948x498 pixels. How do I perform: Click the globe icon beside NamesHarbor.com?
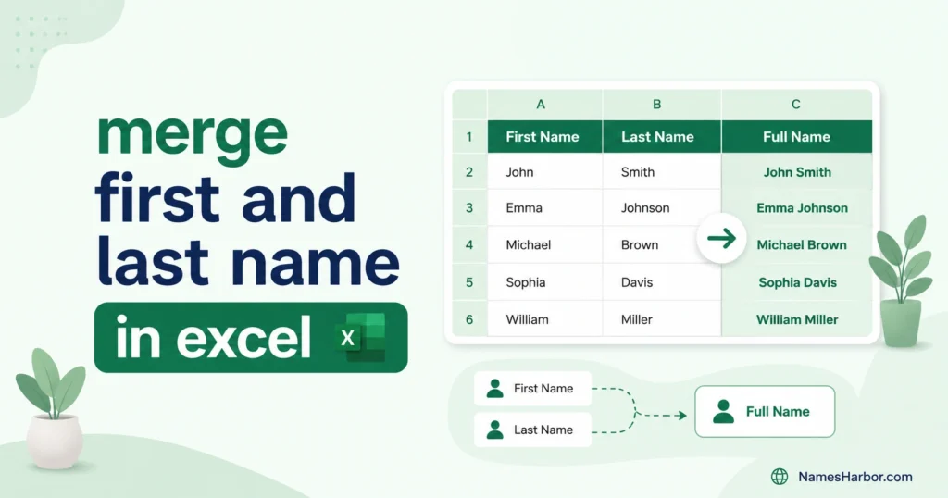coord(780,477)
